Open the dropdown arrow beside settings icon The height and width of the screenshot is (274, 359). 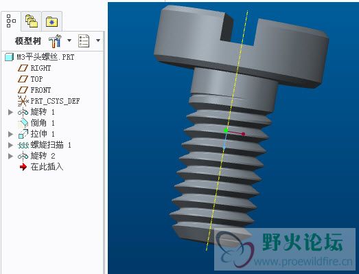69,41
